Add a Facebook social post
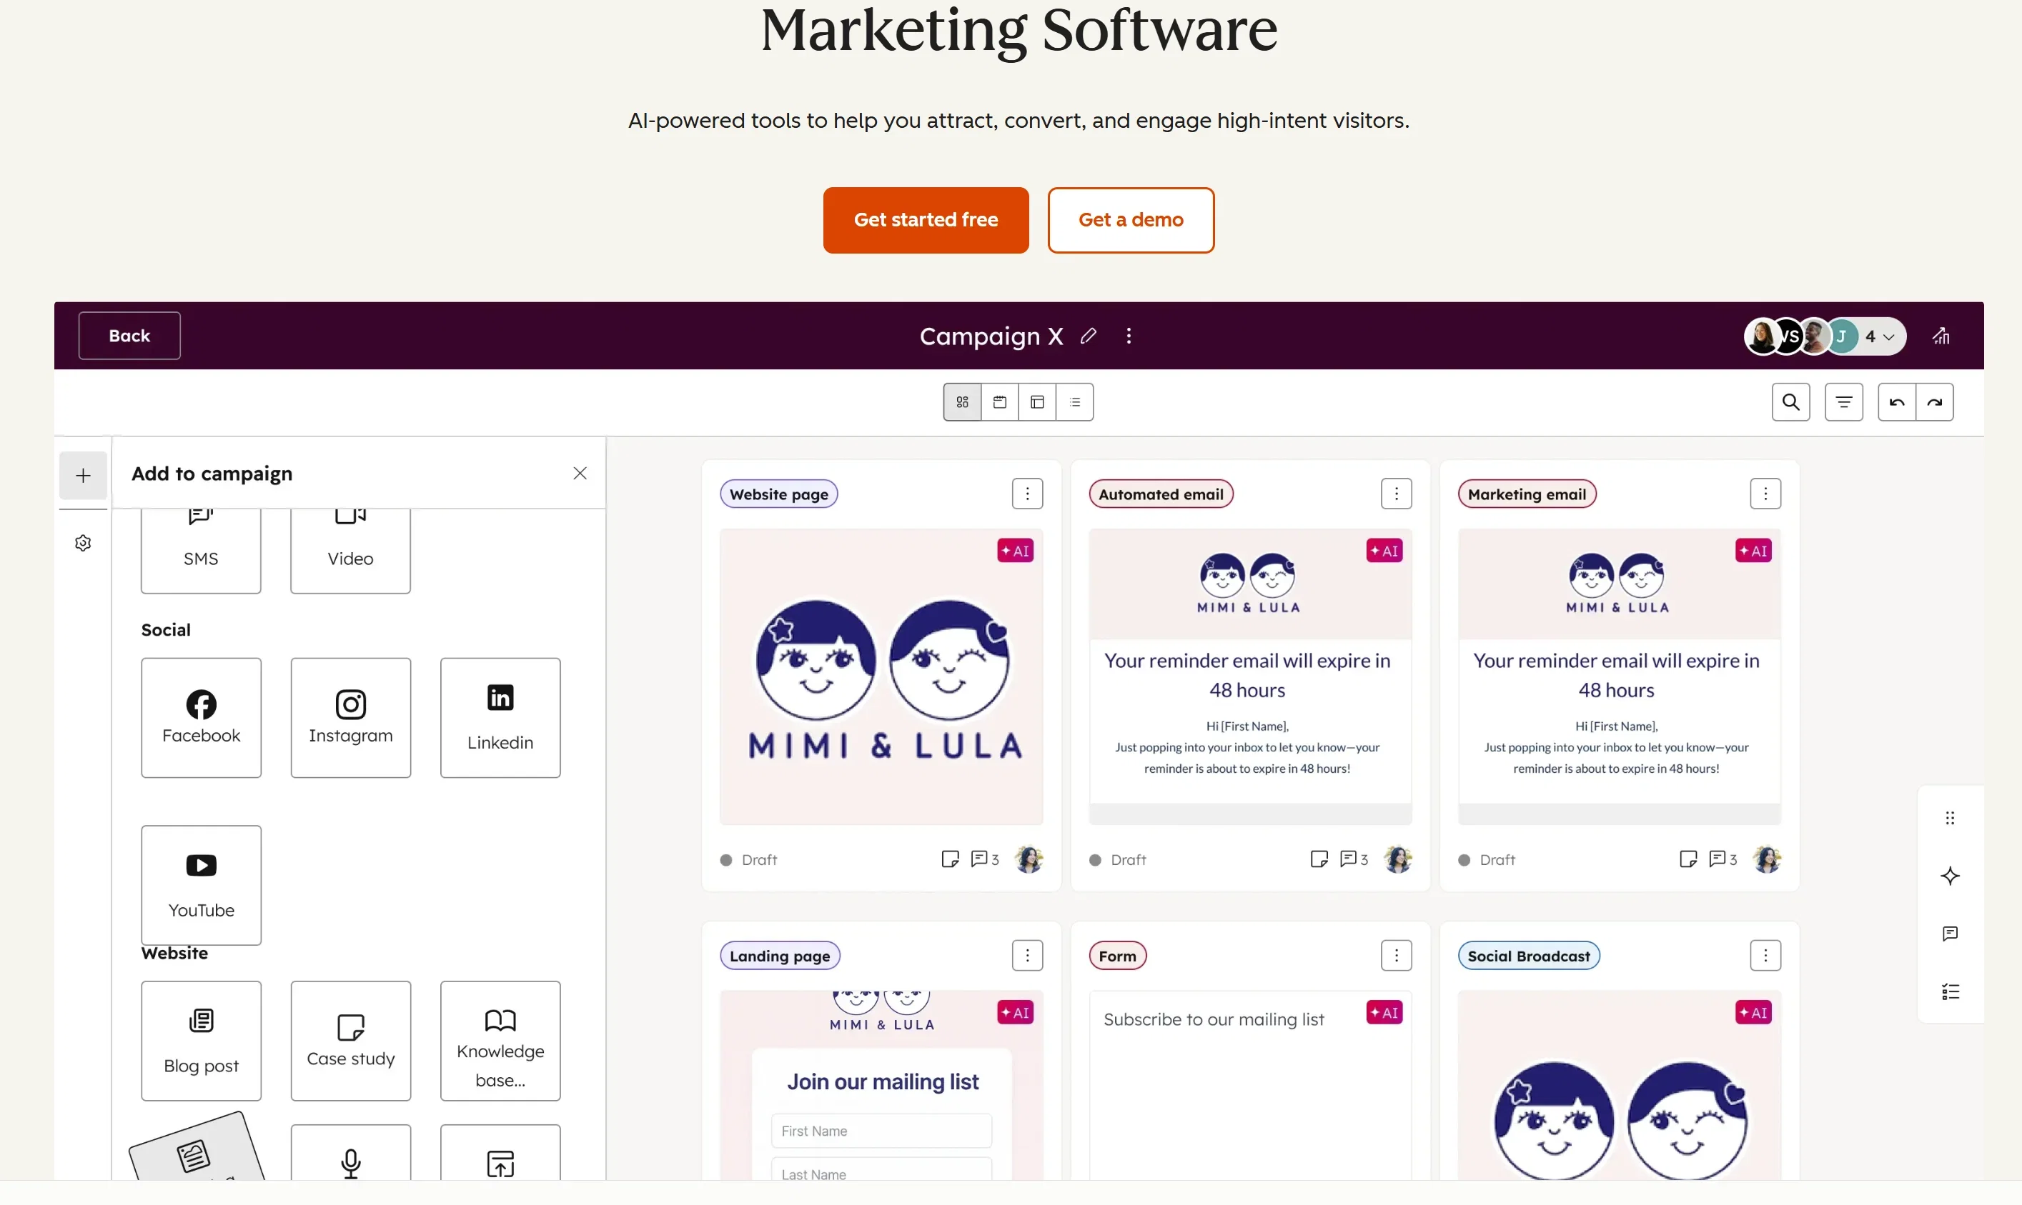2022x1205 pixels. tap(201, 718)
